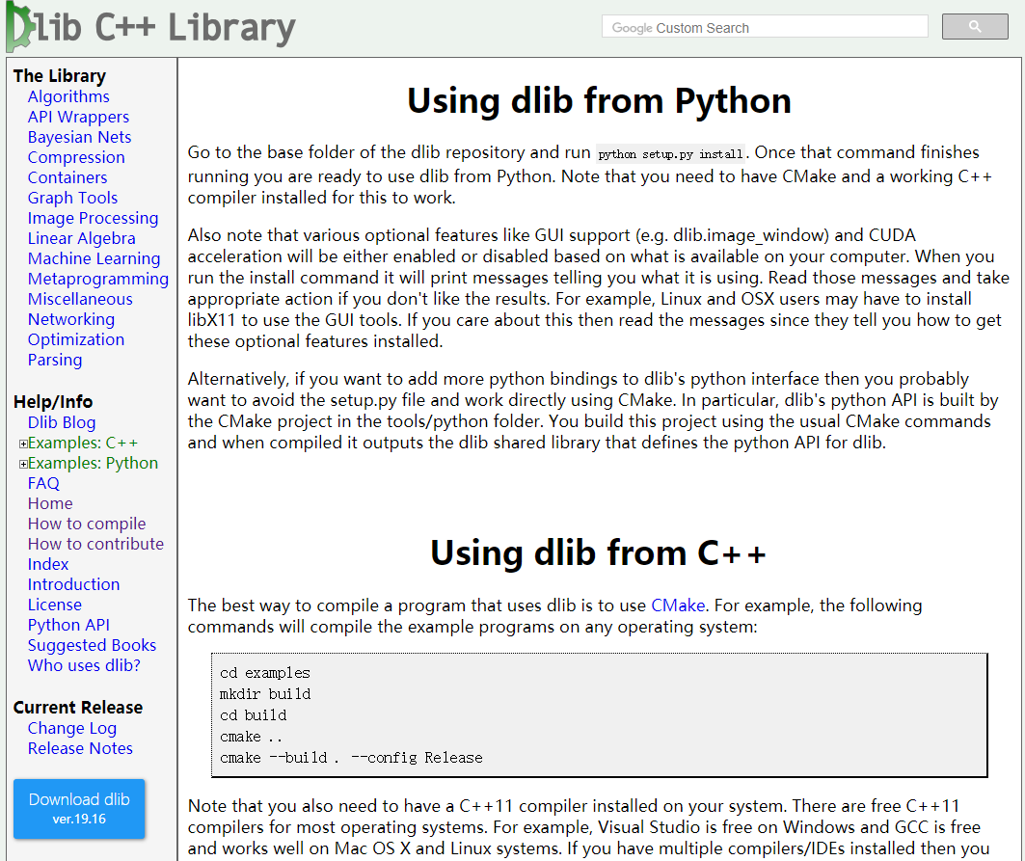Open the Machine Learning page
Image resolution: width=1025 pixels, height=861 pixels.
94,258
